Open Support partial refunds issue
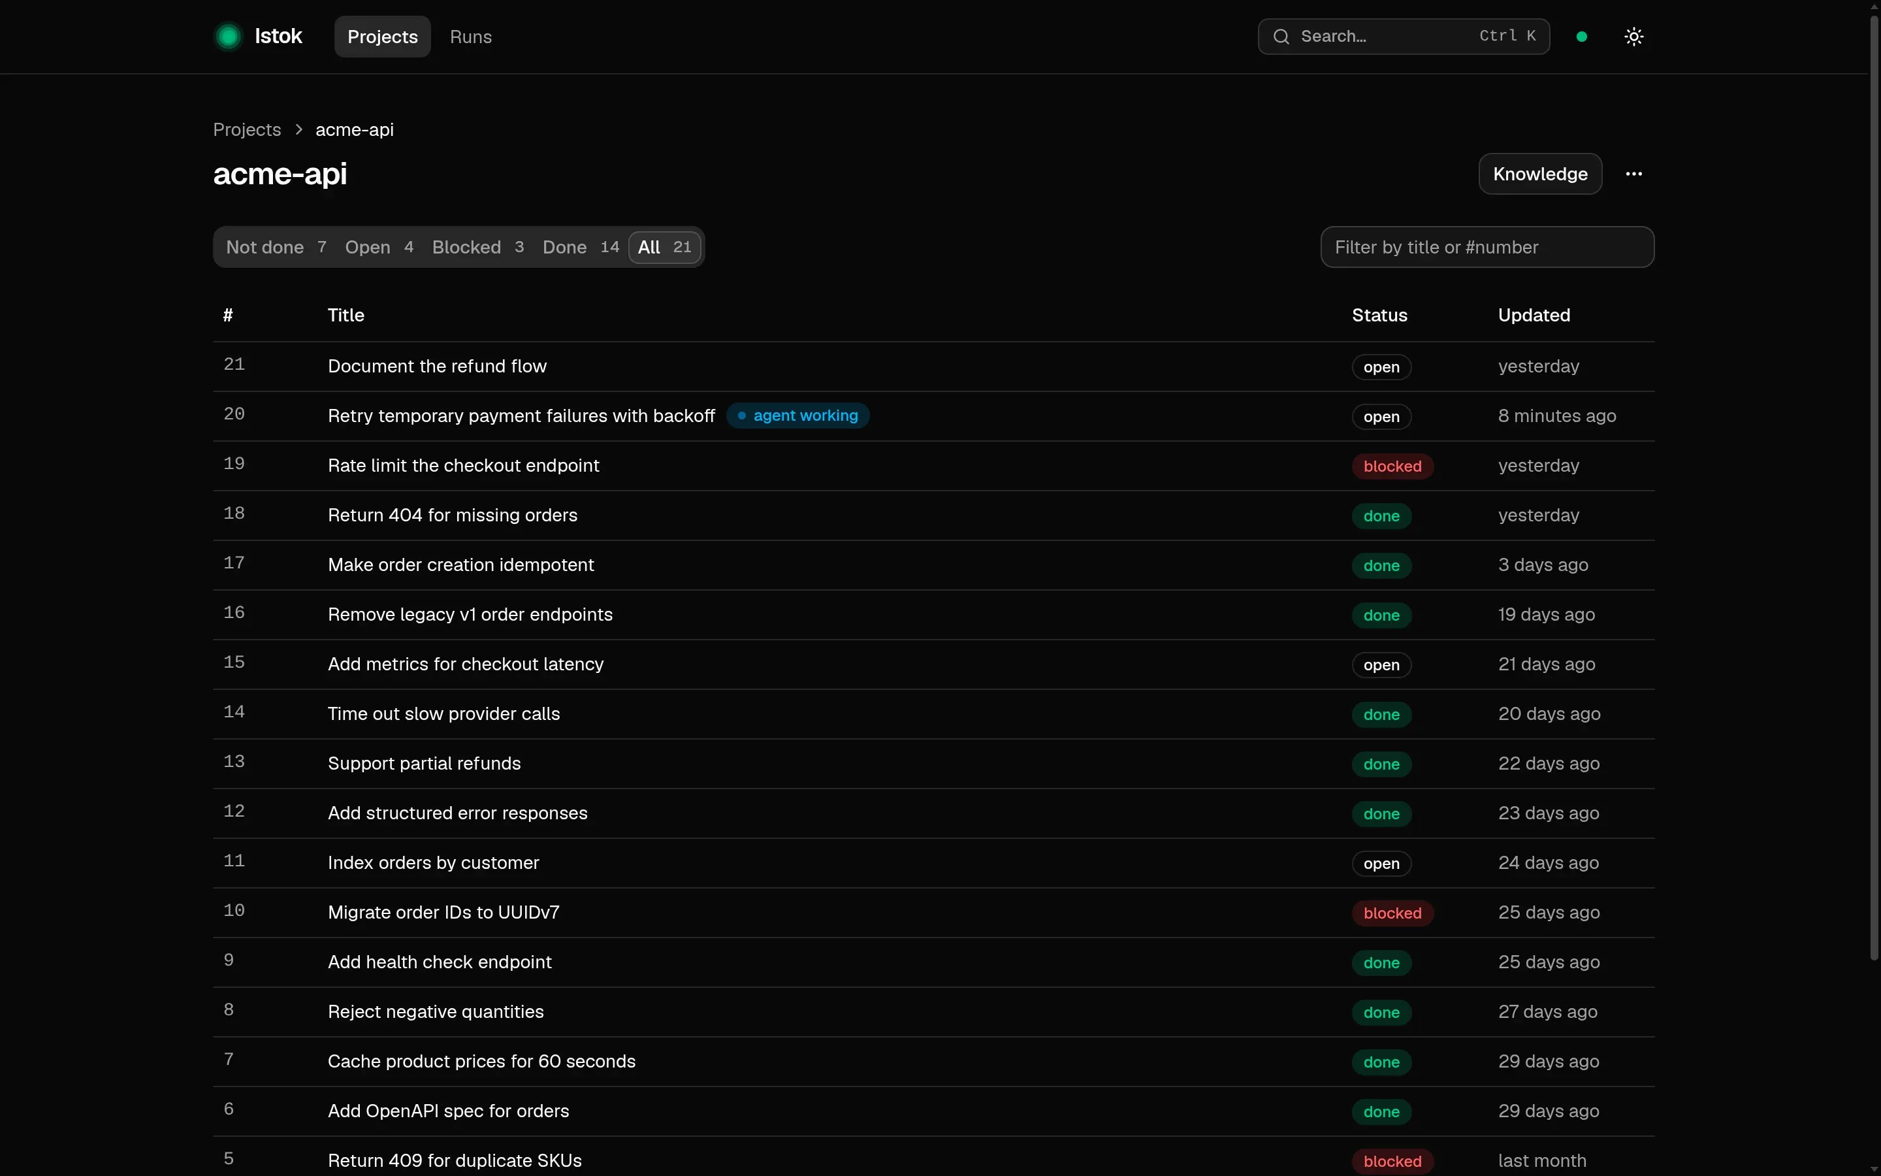The image size is (1881, 1176). coord(425,764)
